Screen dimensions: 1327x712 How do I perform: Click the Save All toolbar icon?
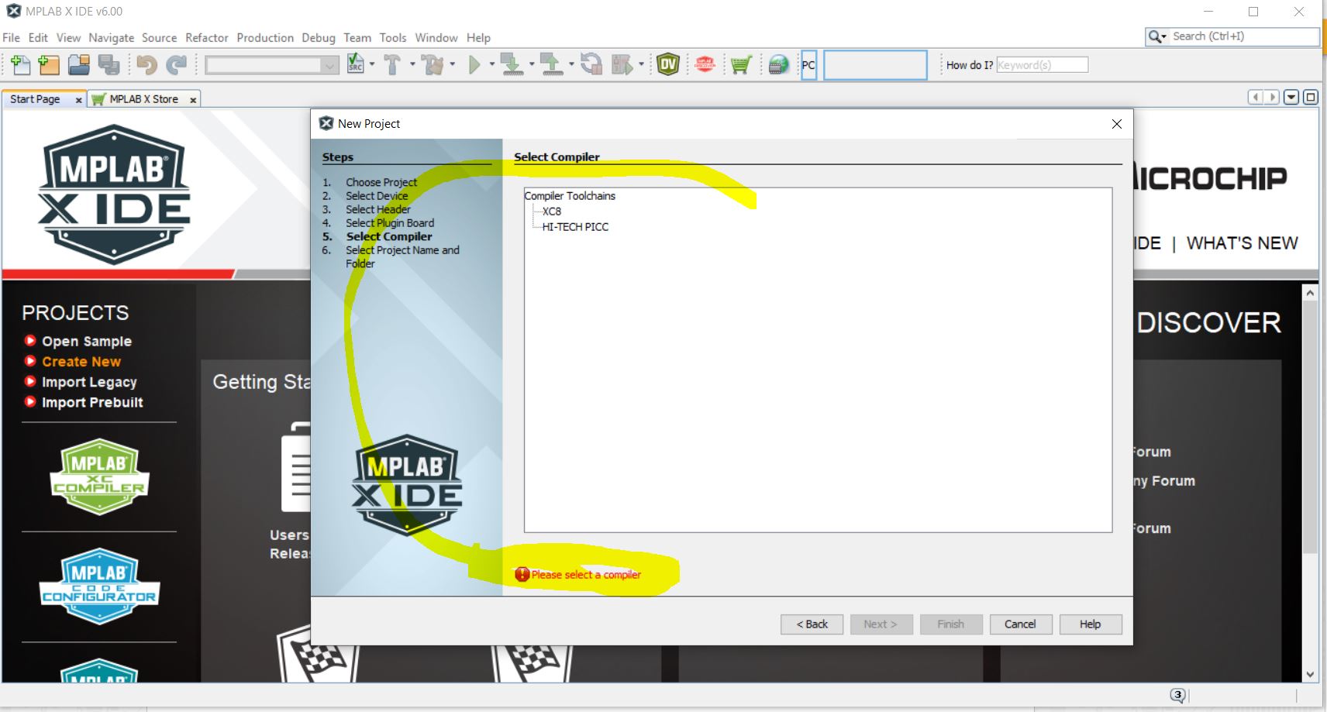[109, 65]
